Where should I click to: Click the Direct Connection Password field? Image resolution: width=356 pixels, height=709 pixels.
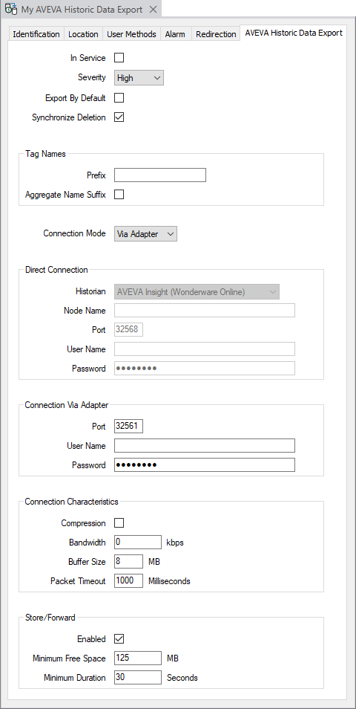[x=205, y=368]
